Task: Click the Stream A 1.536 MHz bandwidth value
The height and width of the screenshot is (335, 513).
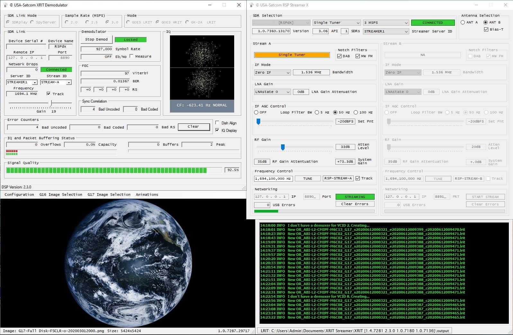Action: [x=311, y=72]
